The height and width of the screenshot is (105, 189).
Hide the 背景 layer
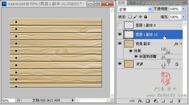[x=120, y=64]
